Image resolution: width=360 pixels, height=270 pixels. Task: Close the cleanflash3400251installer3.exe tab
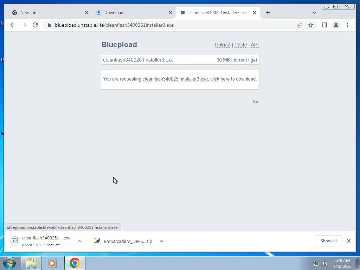pos(255,13)
